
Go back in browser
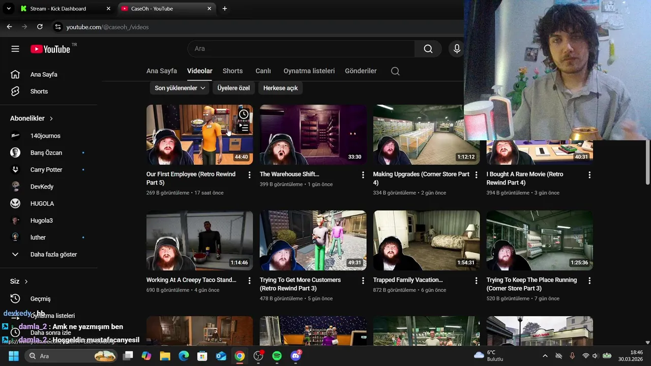[9, 27]
